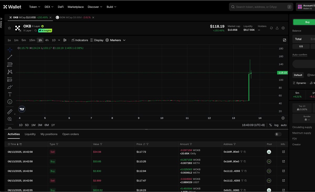Open the candlestick chart type selector
This screenshot has height=192, width=315.
(x=65, y=40)
